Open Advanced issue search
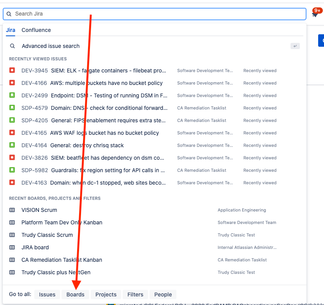The width and height of the screenshot is (324, 305). coord(154,46)
